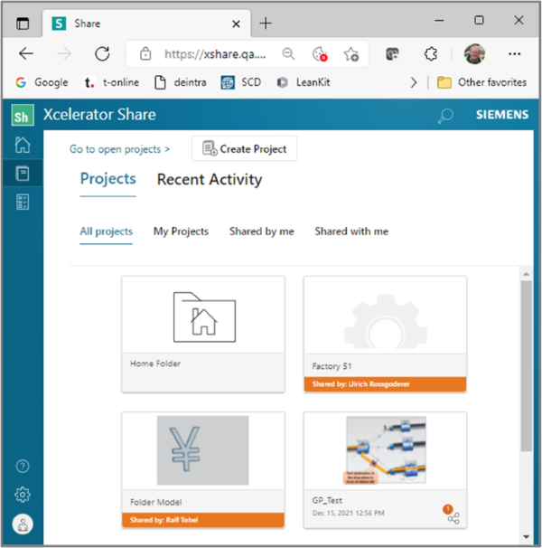Open the user profile avatar icon
Image resolution: width=542 pixels, height=548 pixels.
click(x=23, y=524)
